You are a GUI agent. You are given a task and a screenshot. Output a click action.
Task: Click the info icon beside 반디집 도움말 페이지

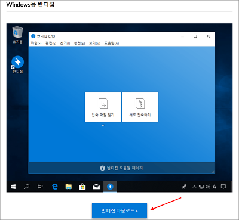coord(102,168)
